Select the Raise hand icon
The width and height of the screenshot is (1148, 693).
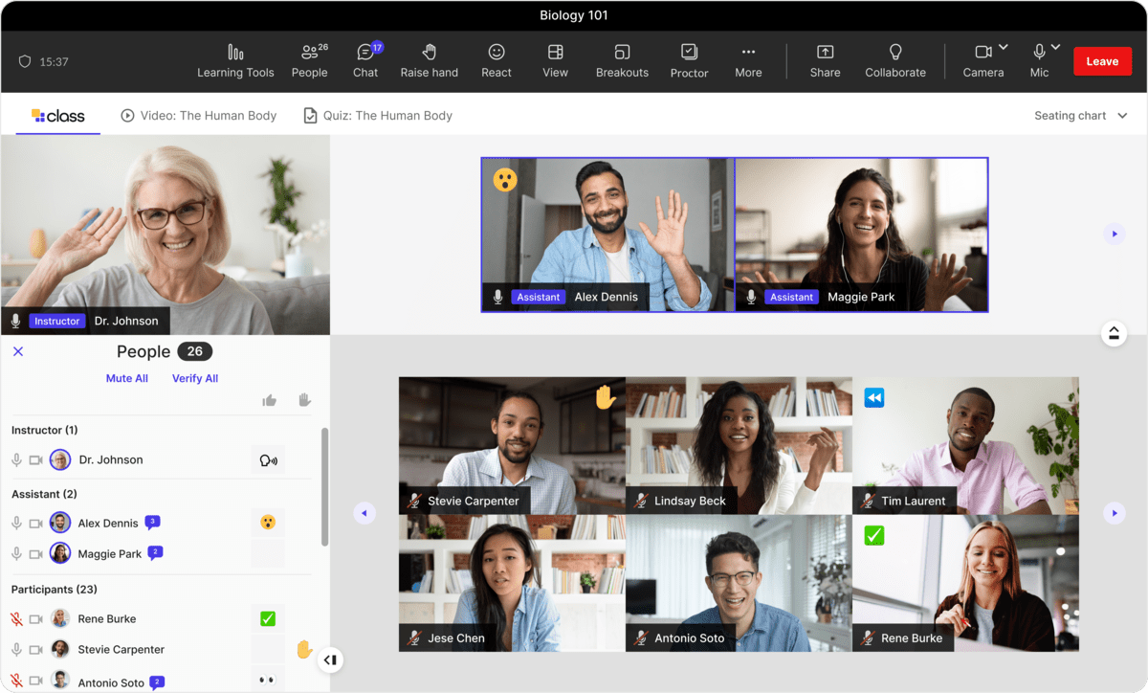coord(429,59)
